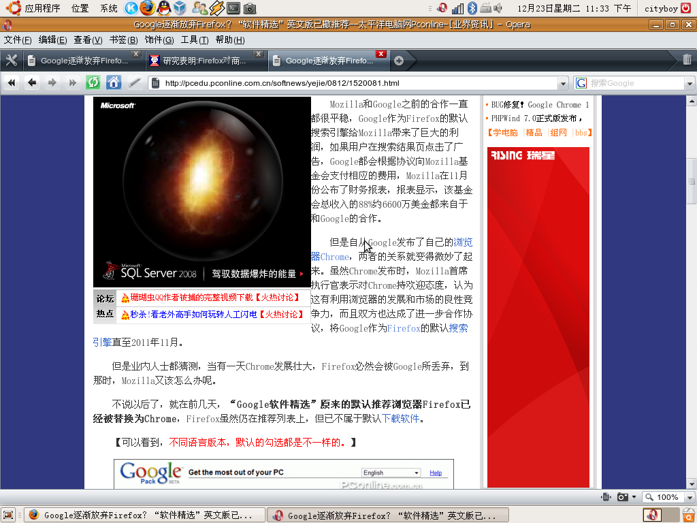697x523 pixels.
Task: Open 查看(V) menu
Action: [88, 40]
